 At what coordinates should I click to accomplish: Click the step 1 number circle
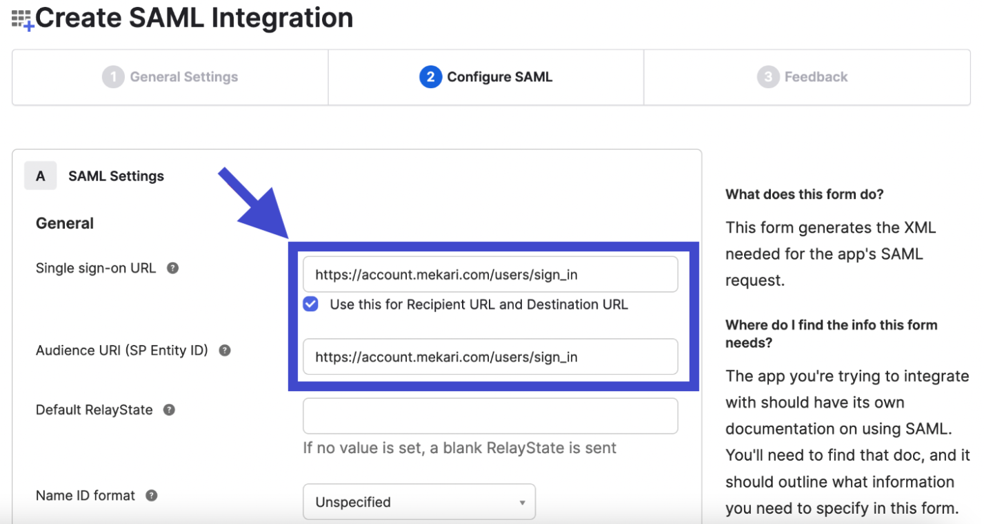pyautogui.click(x=113, y=77)
